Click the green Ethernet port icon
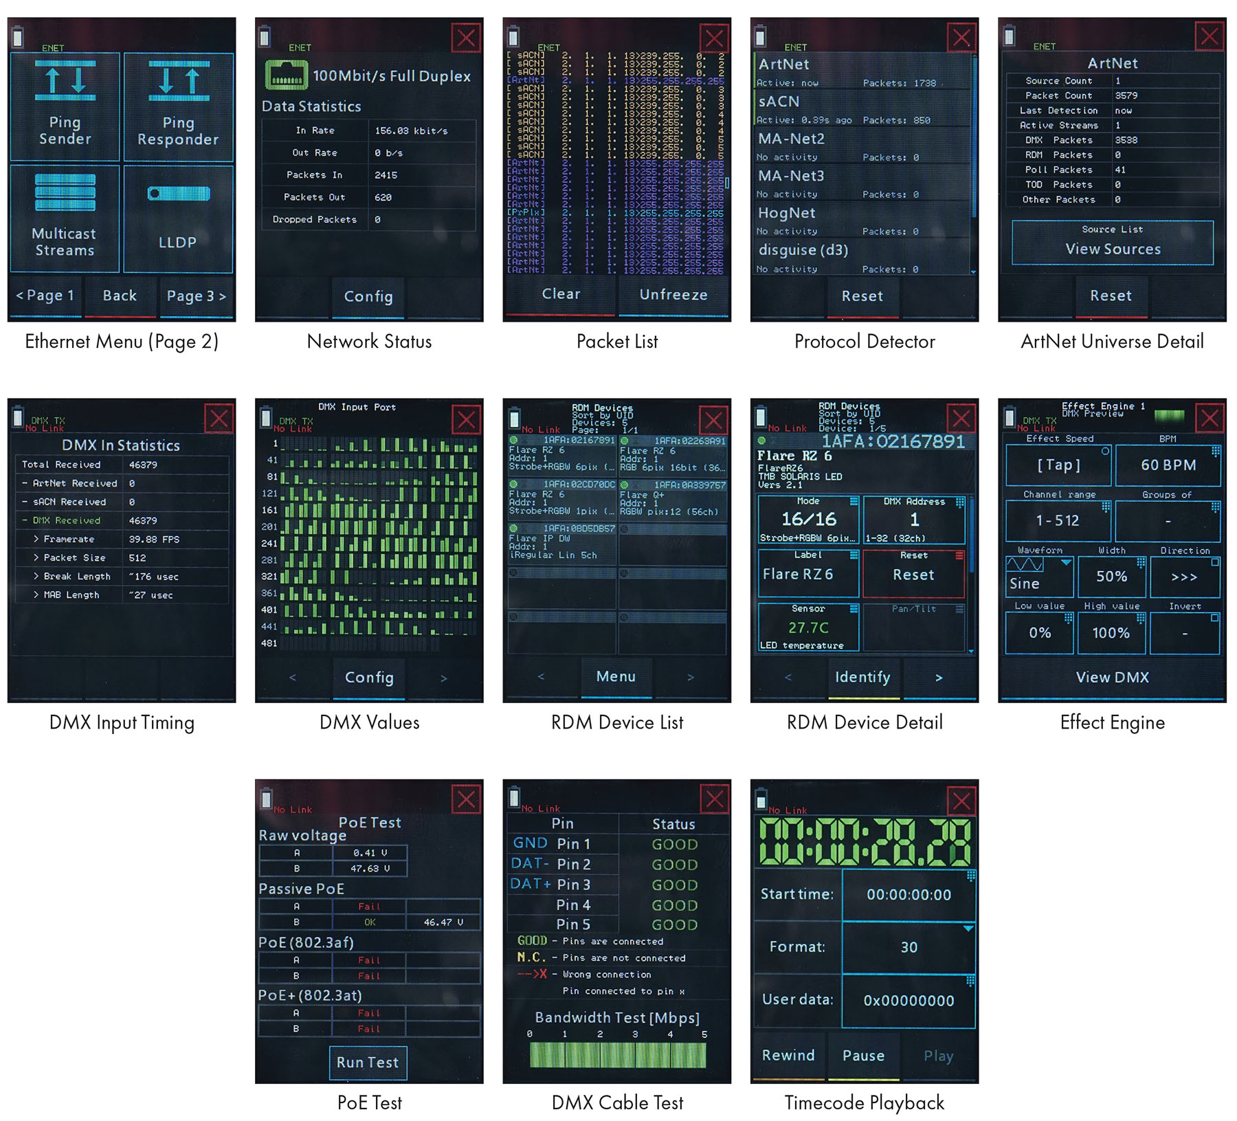 pos(286,75)
